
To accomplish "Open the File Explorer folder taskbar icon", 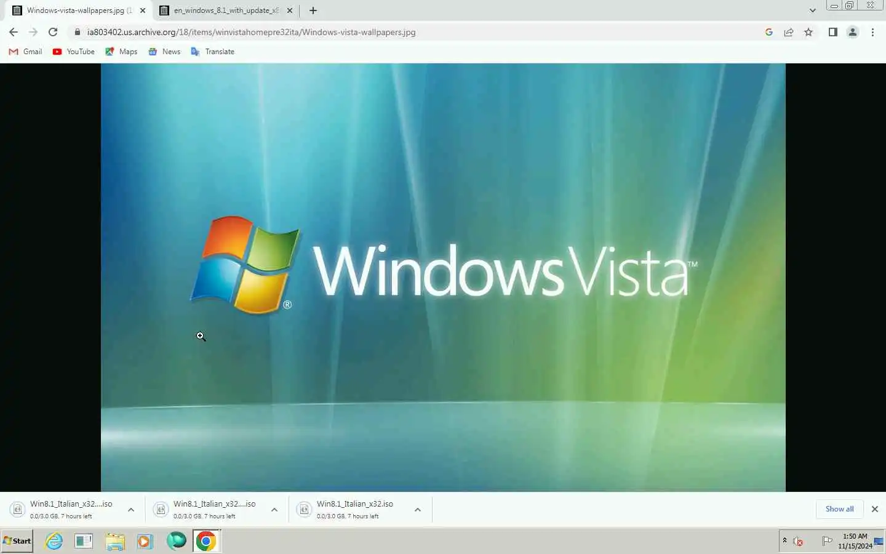I will point(115,541).
